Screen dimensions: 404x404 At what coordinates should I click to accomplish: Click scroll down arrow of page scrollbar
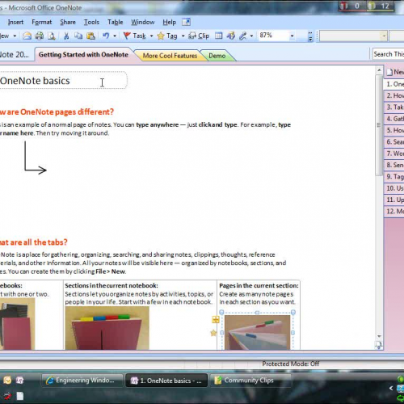coord(379,336)
